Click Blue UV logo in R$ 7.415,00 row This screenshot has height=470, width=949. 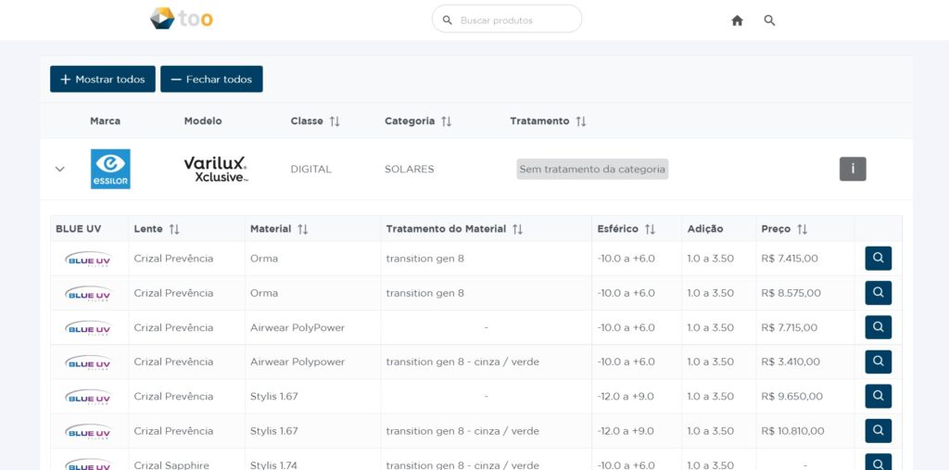88,260
